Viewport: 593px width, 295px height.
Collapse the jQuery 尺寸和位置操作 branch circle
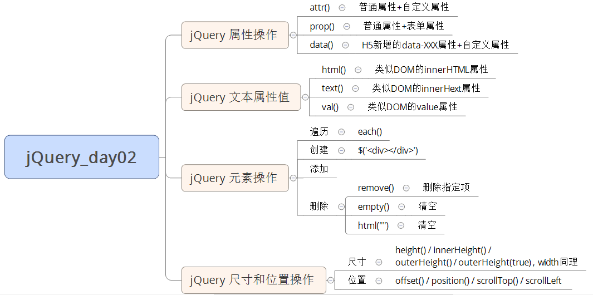pyautogui.click(x=330, y=280)
